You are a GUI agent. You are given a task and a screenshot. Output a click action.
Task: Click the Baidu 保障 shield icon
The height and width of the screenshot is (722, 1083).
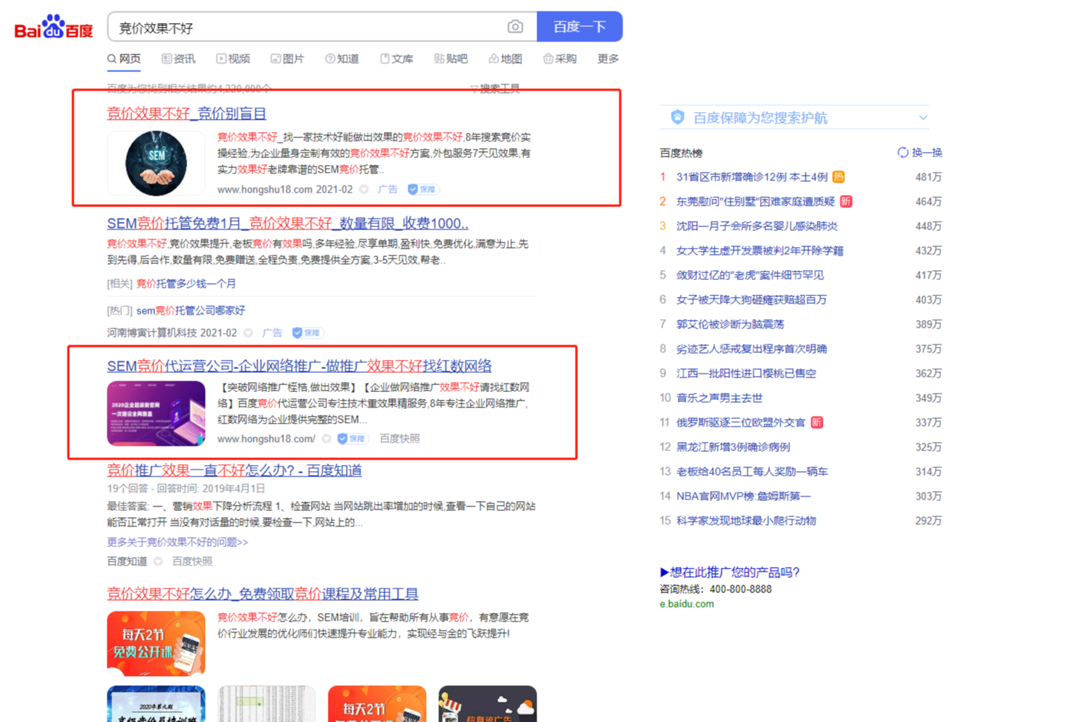(x=677, y=117)
